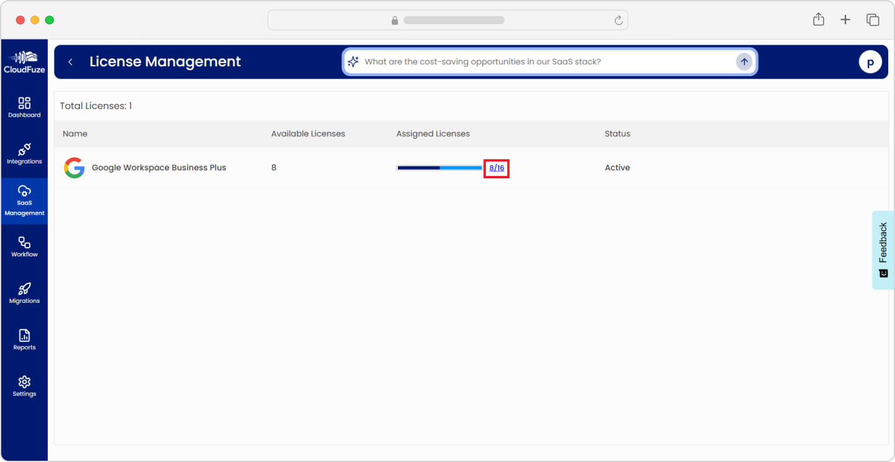
Task: Submit the AI query with arrow button
Action: 744,62
